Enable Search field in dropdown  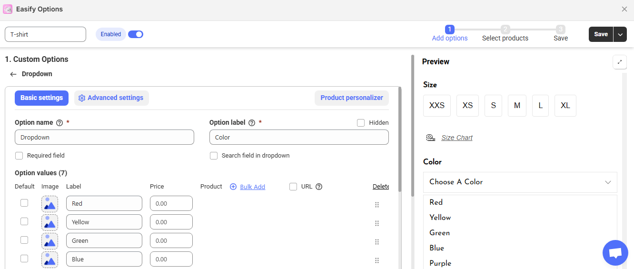[x=214, y=156]
